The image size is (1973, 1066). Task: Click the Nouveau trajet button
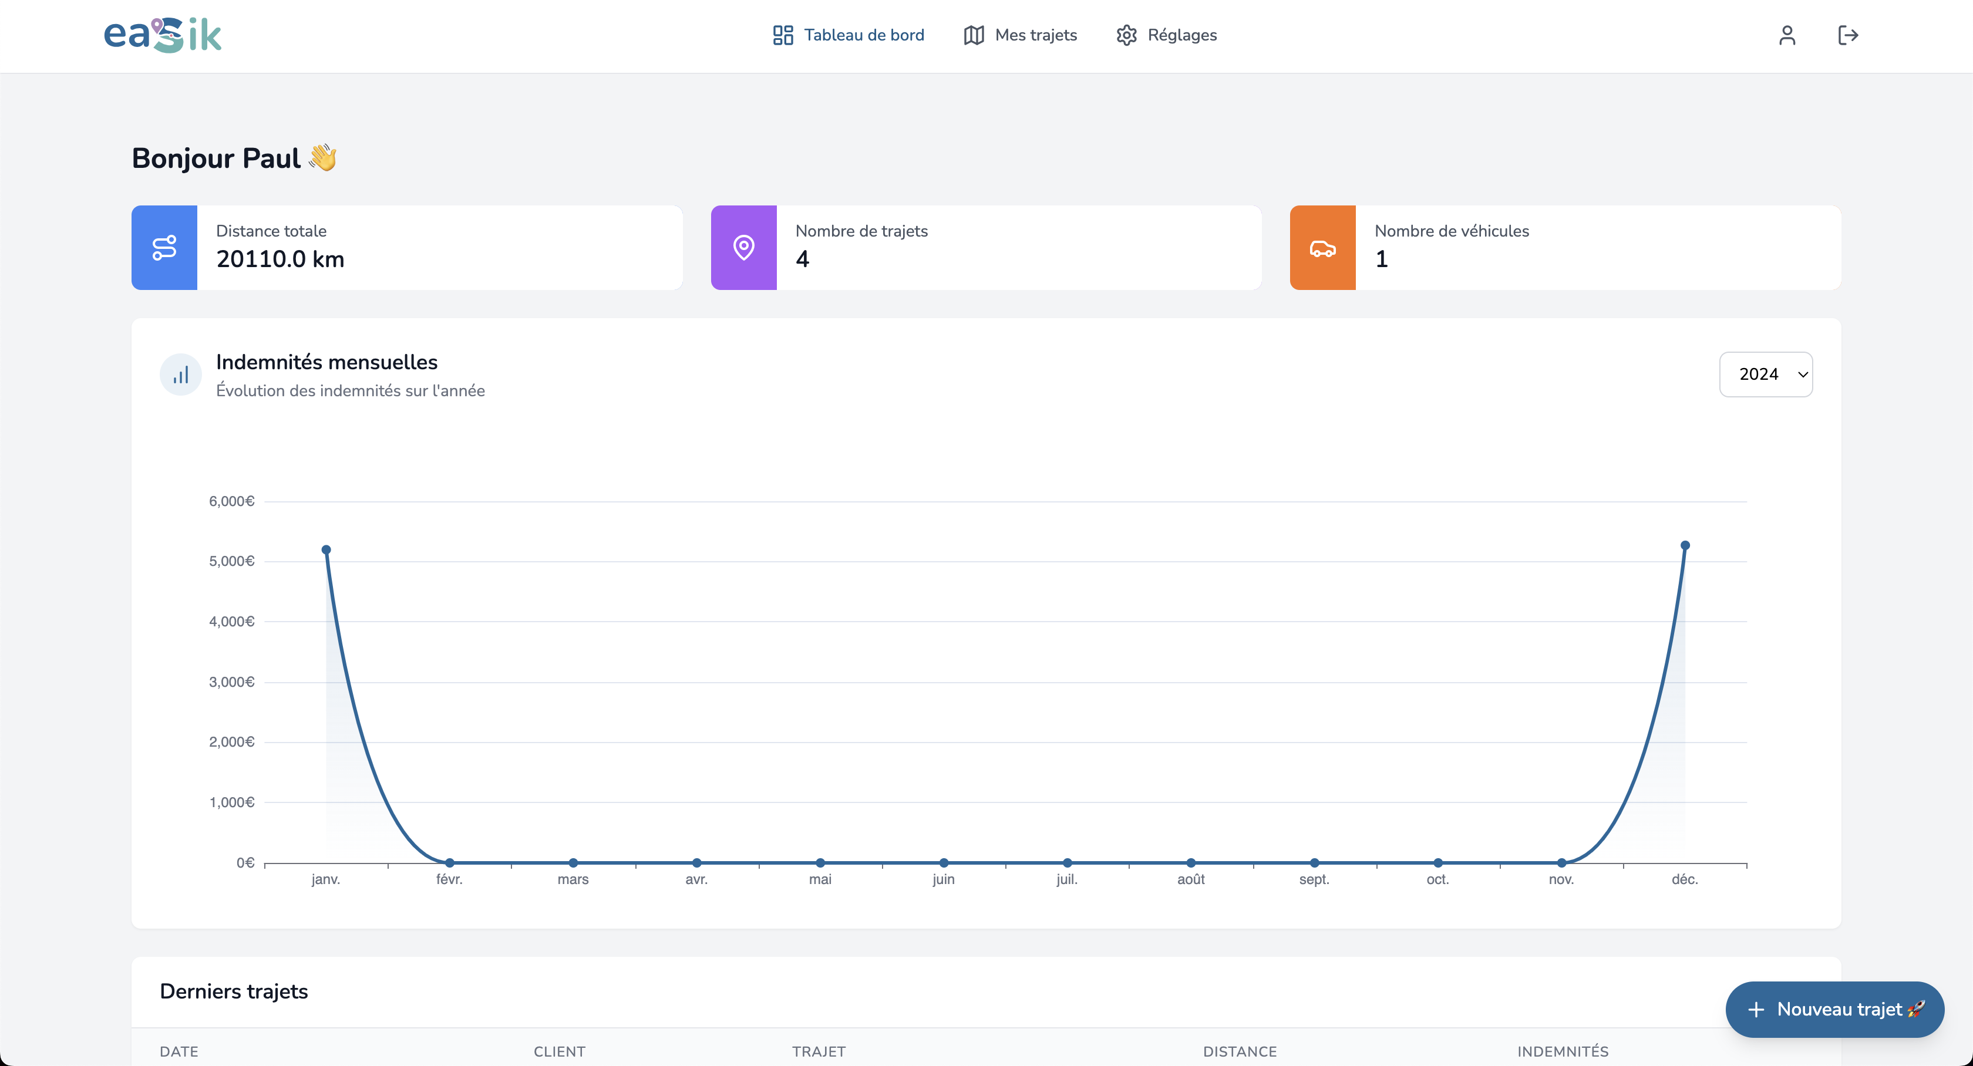click(1834, 1009)
